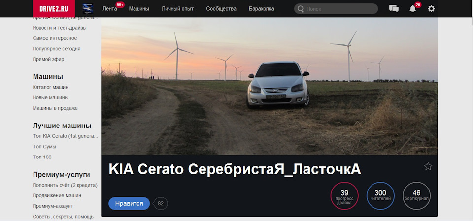Open Топ 100 link
The image size is (473, 221).
tap(42, 157)
